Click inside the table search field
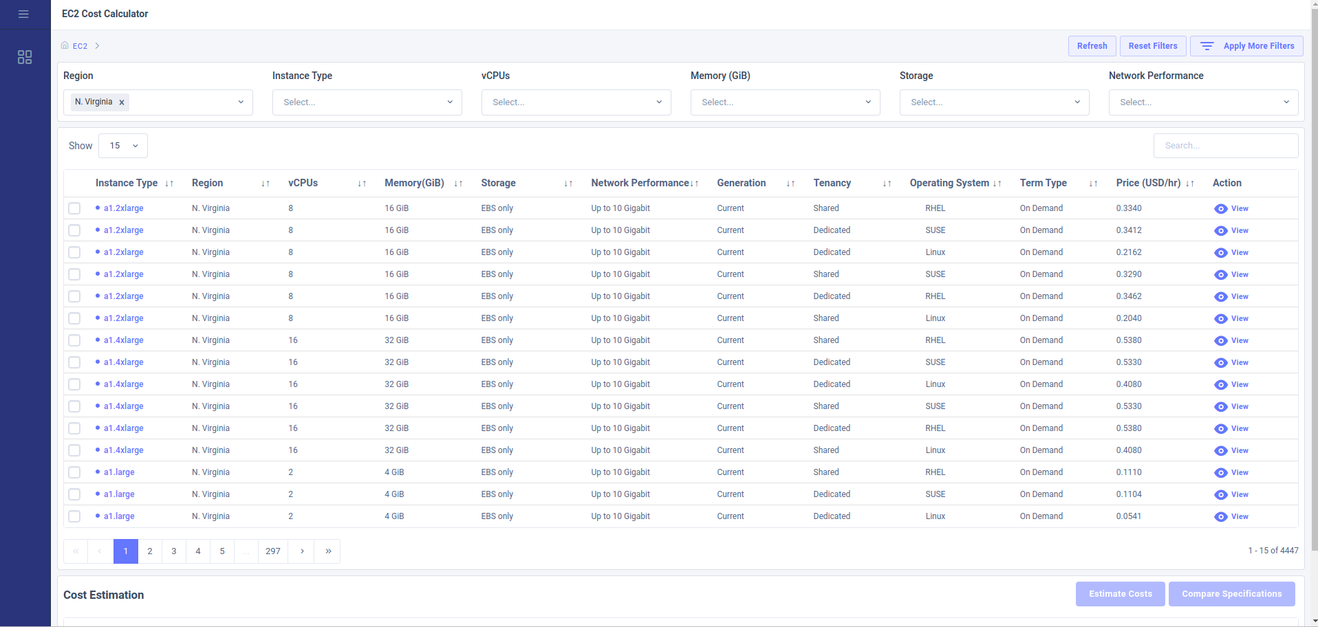1318x627 pixels. click(x=1226, y=145)
